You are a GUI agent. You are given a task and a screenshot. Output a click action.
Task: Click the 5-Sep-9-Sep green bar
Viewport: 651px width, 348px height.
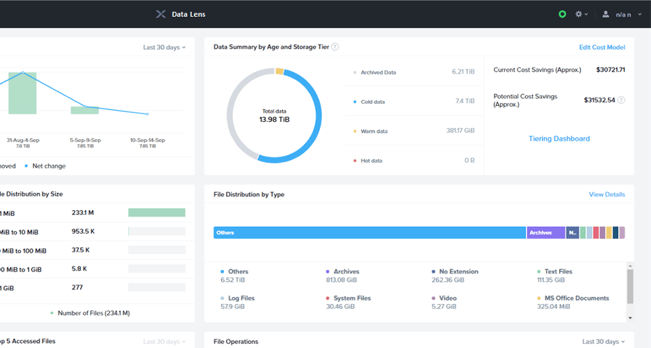[x=85, y=110]
